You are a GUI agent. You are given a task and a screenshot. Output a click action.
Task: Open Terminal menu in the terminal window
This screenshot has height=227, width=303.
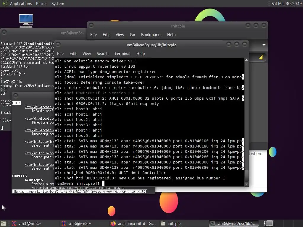122,54
